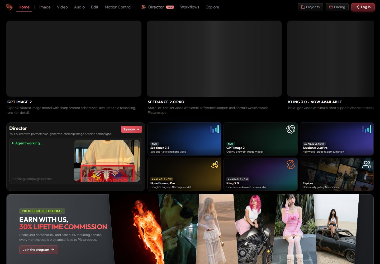Viewport: 380px width, 264px height.
Task: Open the Pricing page button
Action: [x=337, y=7]
